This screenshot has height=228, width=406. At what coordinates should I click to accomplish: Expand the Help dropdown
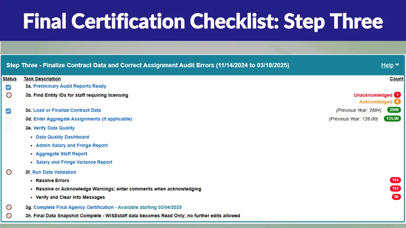coord(390,65)
